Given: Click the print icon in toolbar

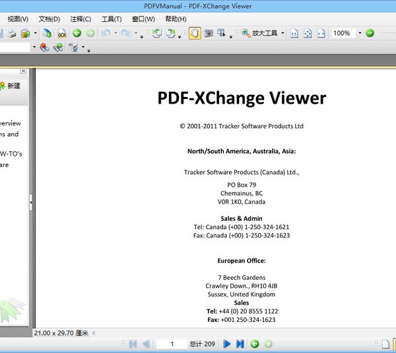Looking at the screenshot, I should [11, 33].
